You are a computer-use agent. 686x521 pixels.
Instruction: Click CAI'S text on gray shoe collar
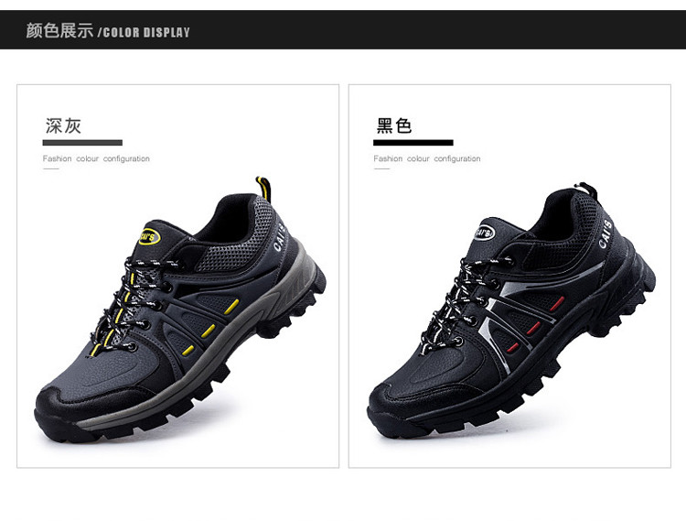click(279, 237)
